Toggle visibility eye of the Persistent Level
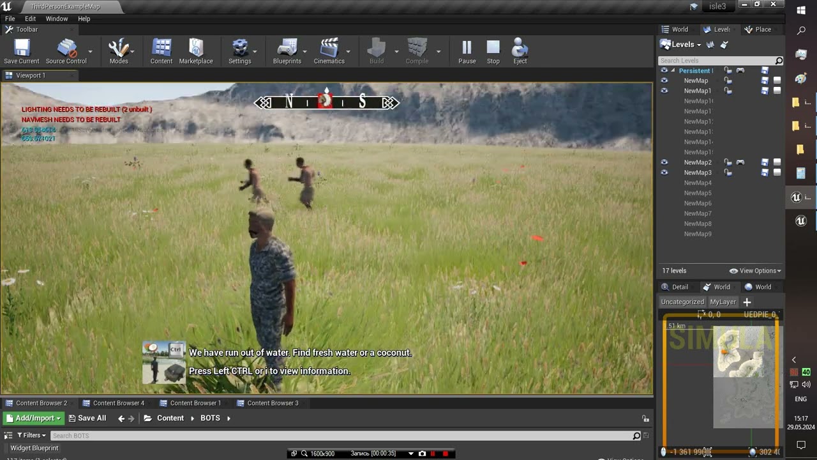The width and height of the screenshot is (817, 460). click(664, 70)
